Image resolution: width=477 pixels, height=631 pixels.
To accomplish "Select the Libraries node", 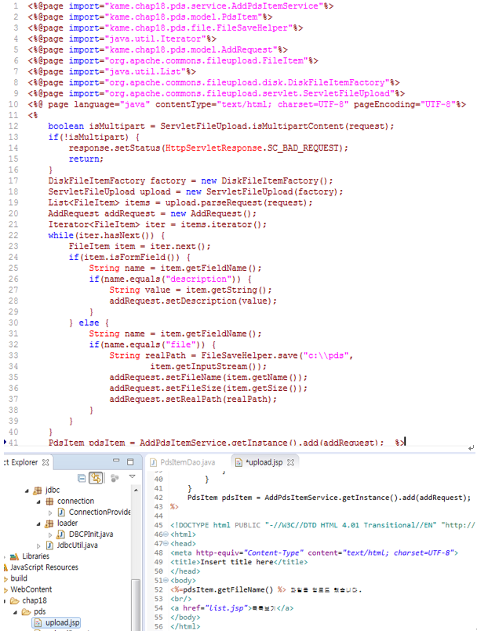I will (36, 556).
